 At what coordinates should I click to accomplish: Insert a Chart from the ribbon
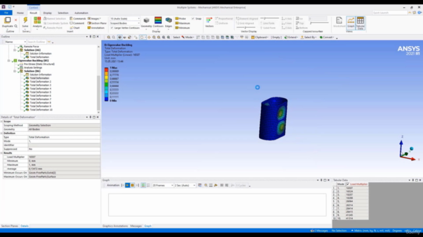click(75, 28)
